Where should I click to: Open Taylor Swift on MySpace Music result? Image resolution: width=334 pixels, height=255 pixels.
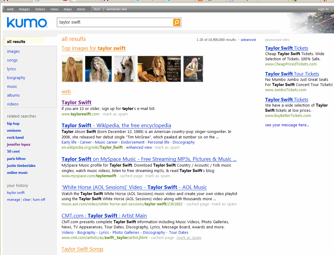(x=149, y=159)
